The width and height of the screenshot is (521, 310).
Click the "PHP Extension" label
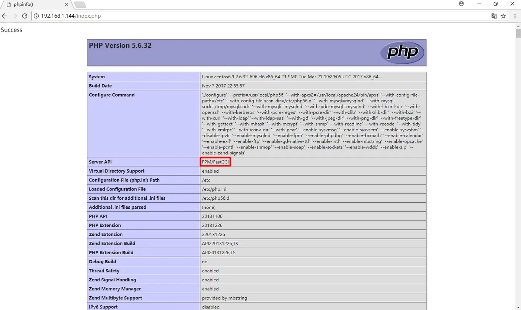(105, 225)
